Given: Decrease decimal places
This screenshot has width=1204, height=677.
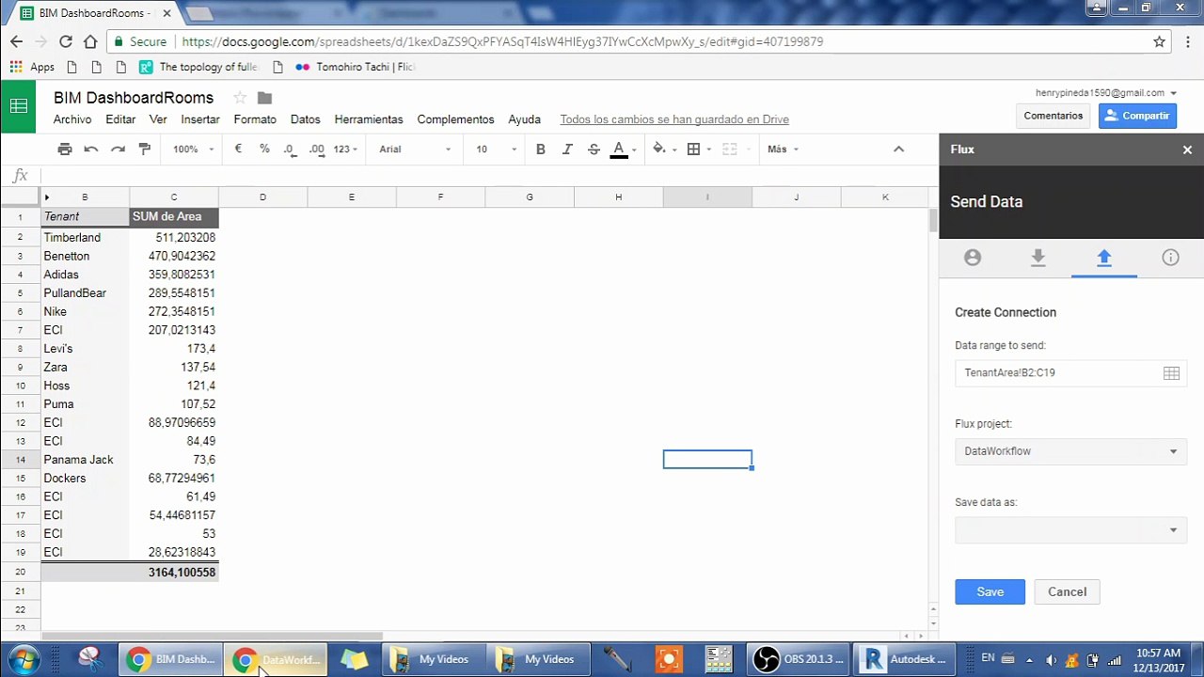Looking at the screenshot, I should click(x=290, y=149).
